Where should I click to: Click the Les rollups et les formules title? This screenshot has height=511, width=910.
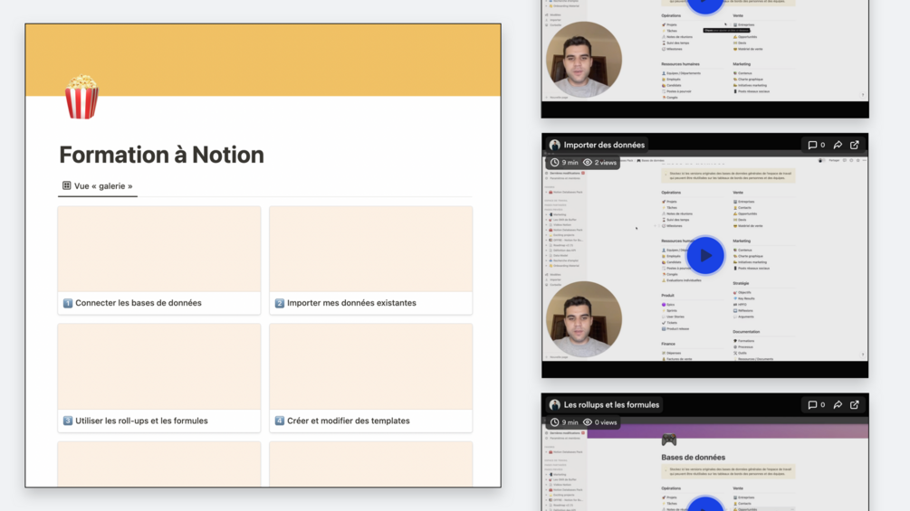point(611,405)
